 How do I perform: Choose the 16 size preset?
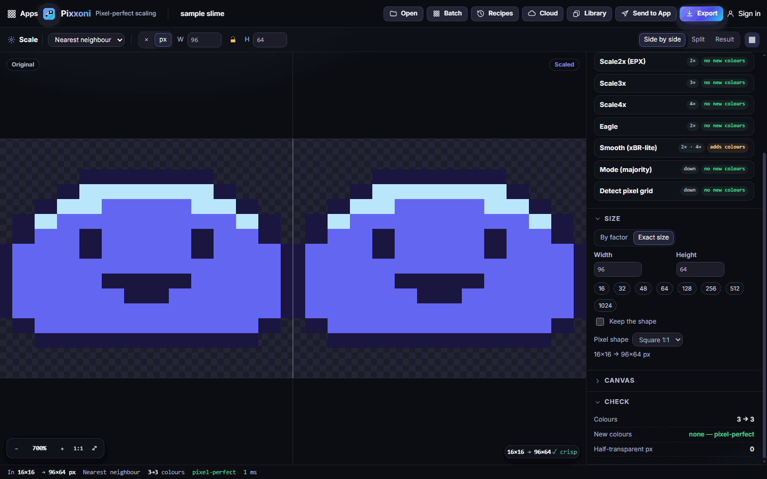(x=601, y=288)
